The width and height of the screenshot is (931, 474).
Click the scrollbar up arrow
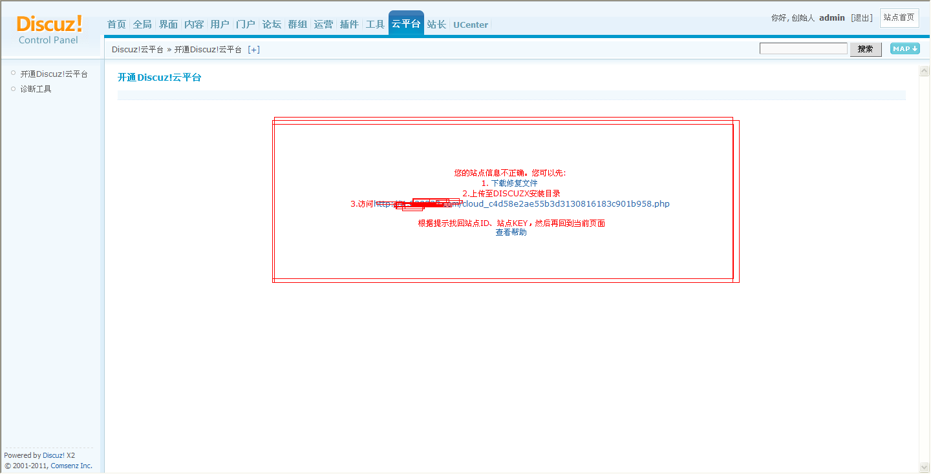click(925, 71)
